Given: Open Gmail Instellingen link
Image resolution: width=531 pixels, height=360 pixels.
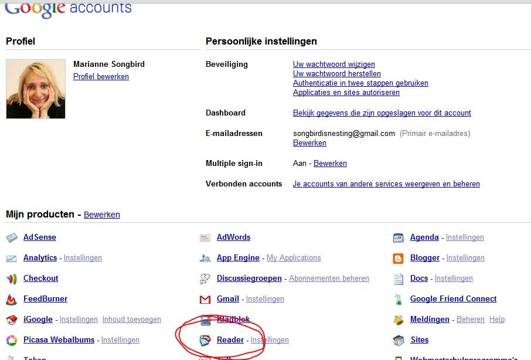Looking at the screenshot, I should tap(265, 298).
